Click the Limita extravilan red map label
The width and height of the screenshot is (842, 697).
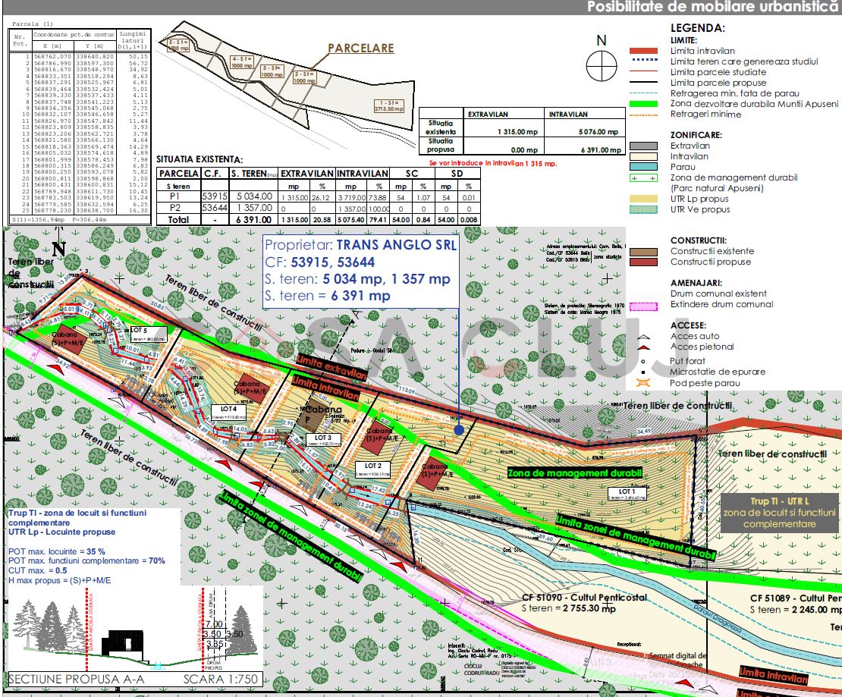coord(331,367)
